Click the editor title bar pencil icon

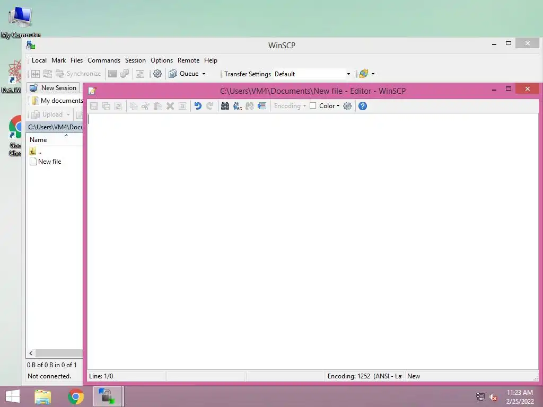click(x=92, y=91)
